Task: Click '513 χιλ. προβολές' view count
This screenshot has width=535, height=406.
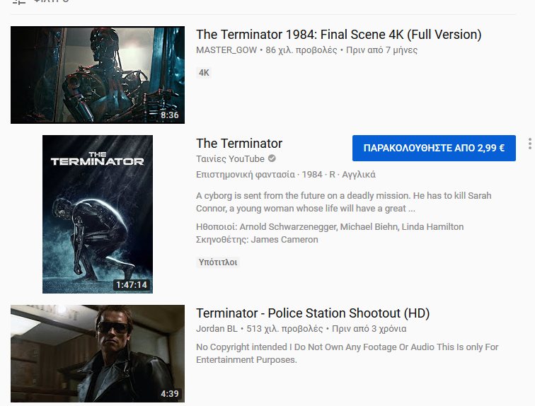Action: 284,329
